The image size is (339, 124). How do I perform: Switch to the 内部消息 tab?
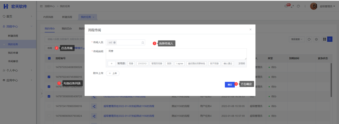coord(48,17)
